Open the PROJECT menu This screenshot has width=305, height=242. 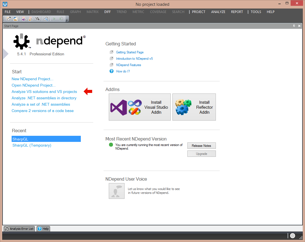coord(199,12)
